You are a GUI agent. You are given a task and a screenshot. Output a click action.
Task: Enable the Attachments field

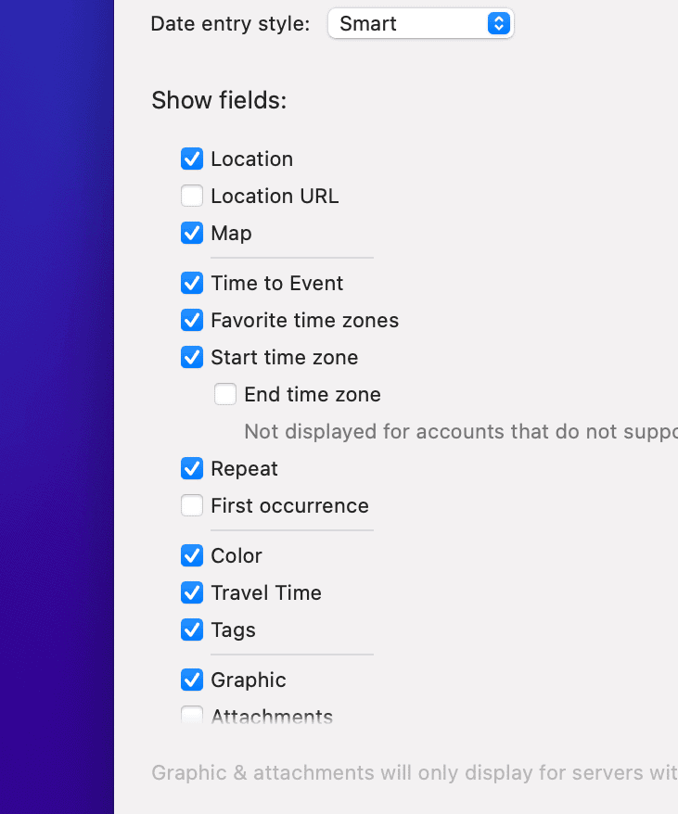[191, 715]
